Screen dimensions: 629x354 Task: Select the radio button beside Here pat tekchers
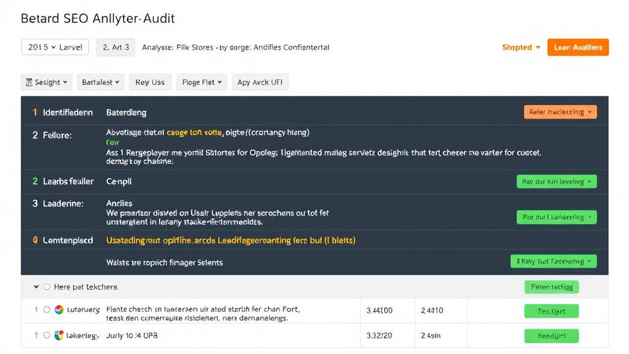(x=47, y=287)
